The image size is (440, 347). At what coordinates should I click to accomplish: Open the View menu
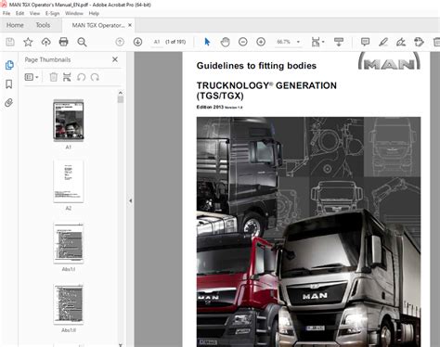click(x=34, y=13)
